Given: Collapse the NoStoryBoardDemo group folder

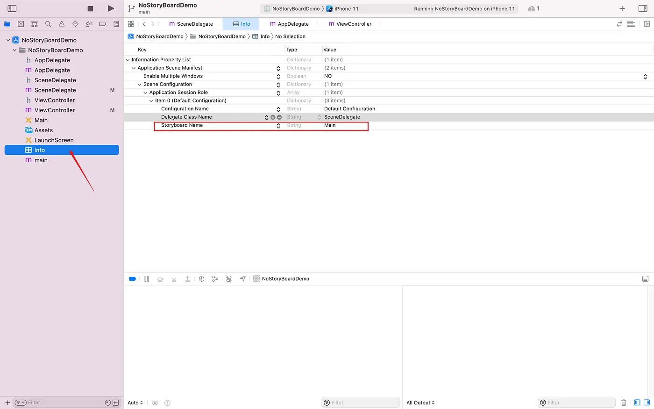Looking at the screenshot, I should (x=14, y=50).
